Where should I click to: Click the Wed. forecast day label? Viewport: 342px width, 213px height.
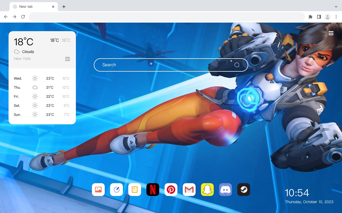(x=18, y=79)
